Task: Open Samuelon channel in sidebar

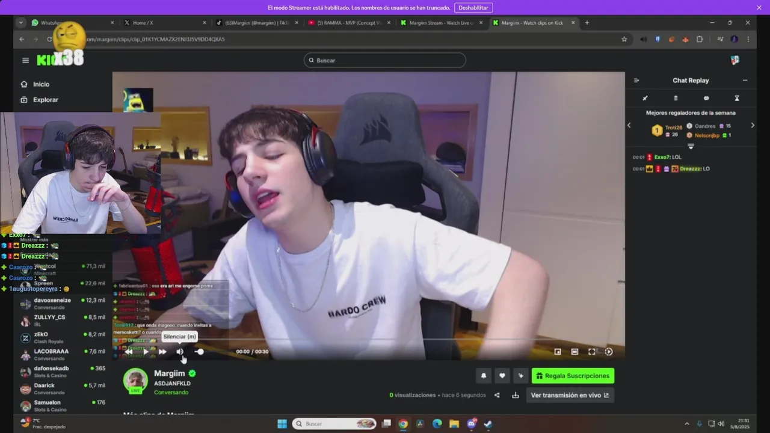Action: click(x=63, y=406)
